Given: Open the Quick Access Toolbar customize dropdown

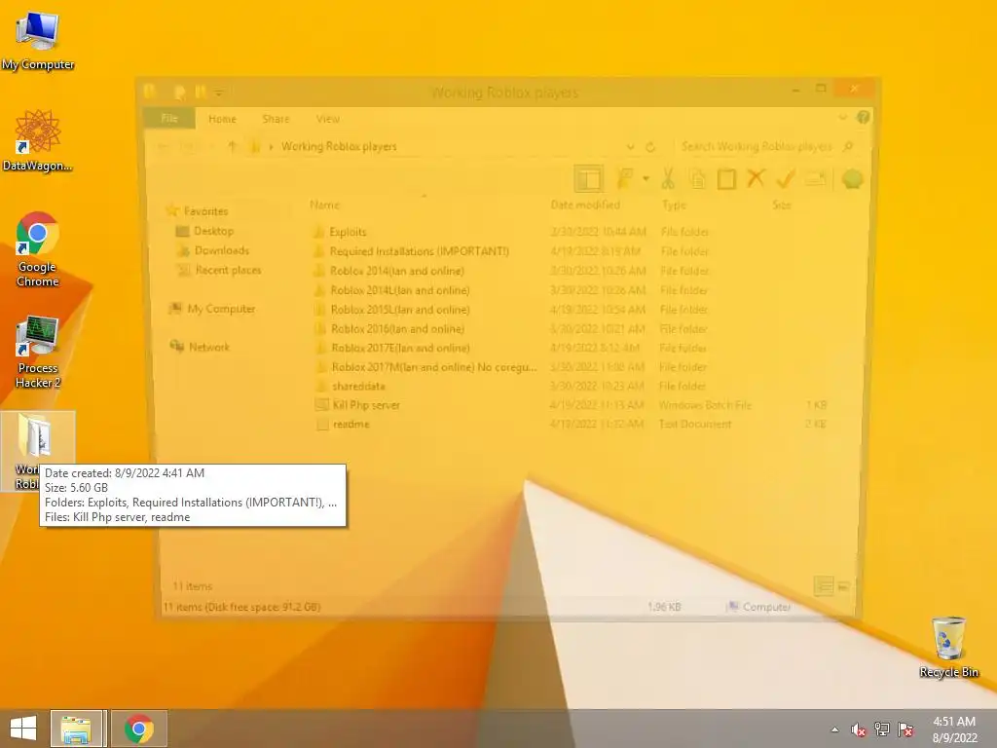Looking at the screenshot, I should [x=219, y=93].
